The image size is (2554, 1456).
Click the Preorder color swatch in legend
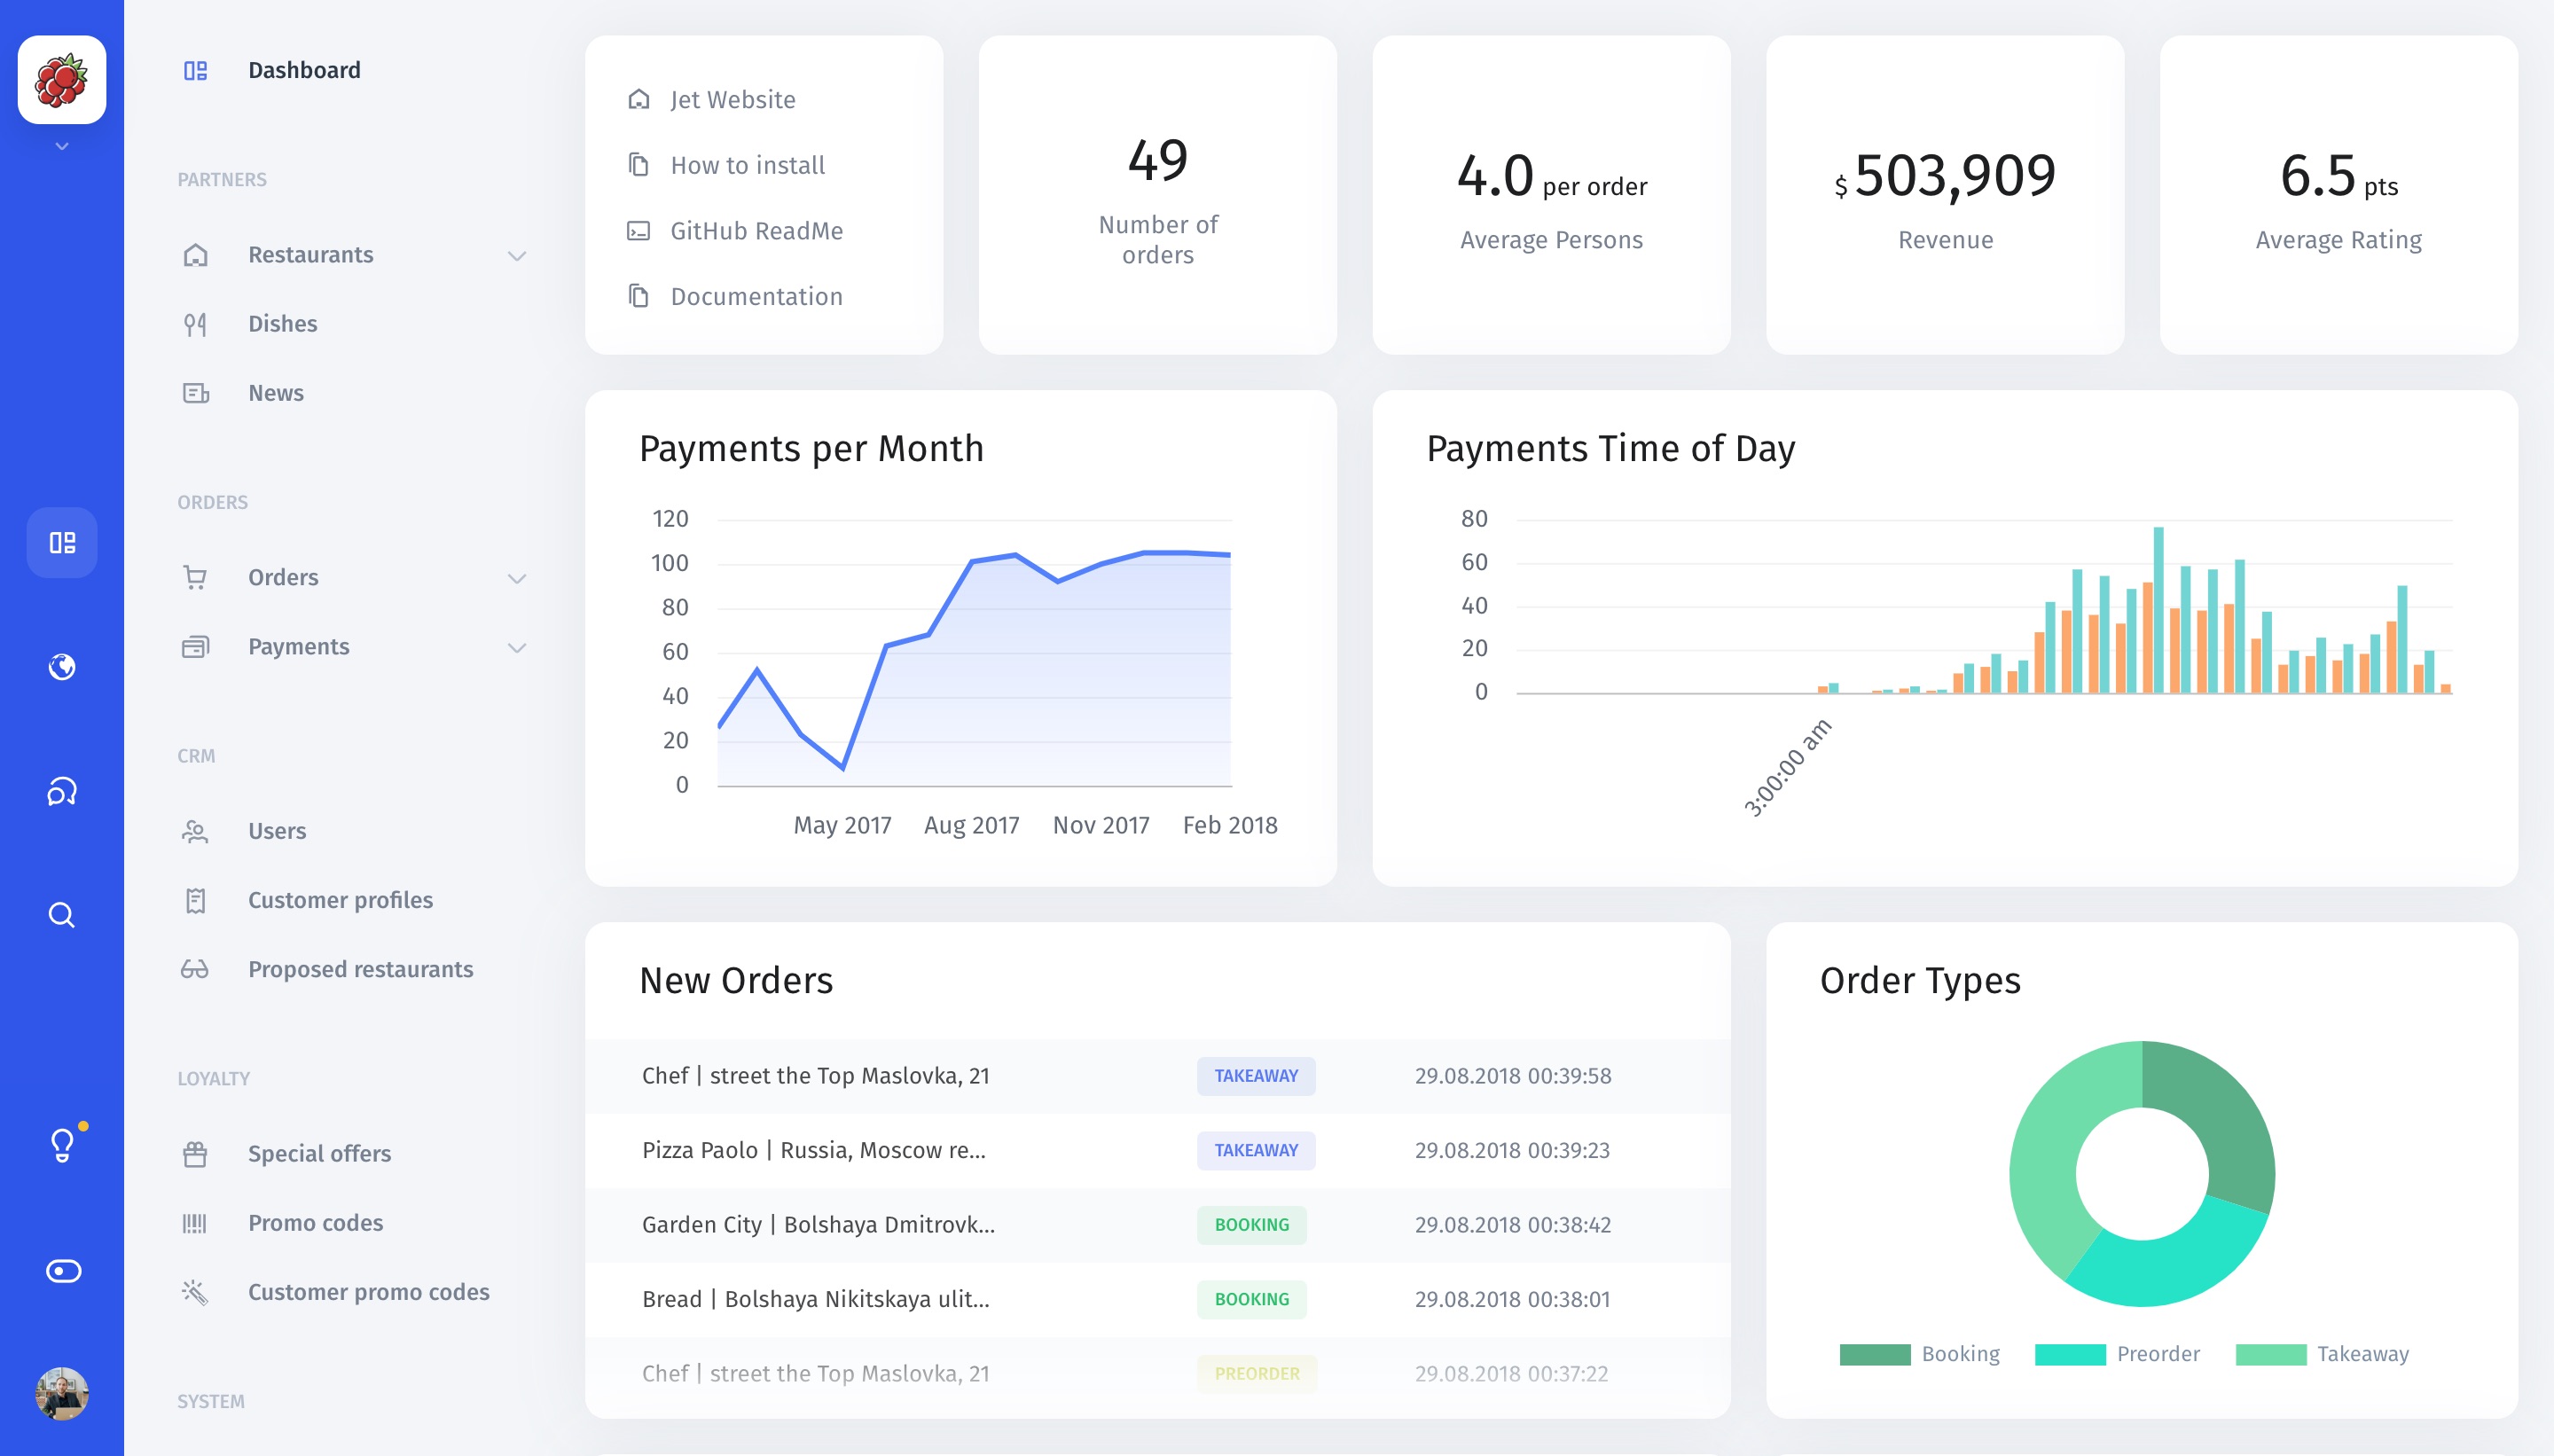point(2070,1354)
